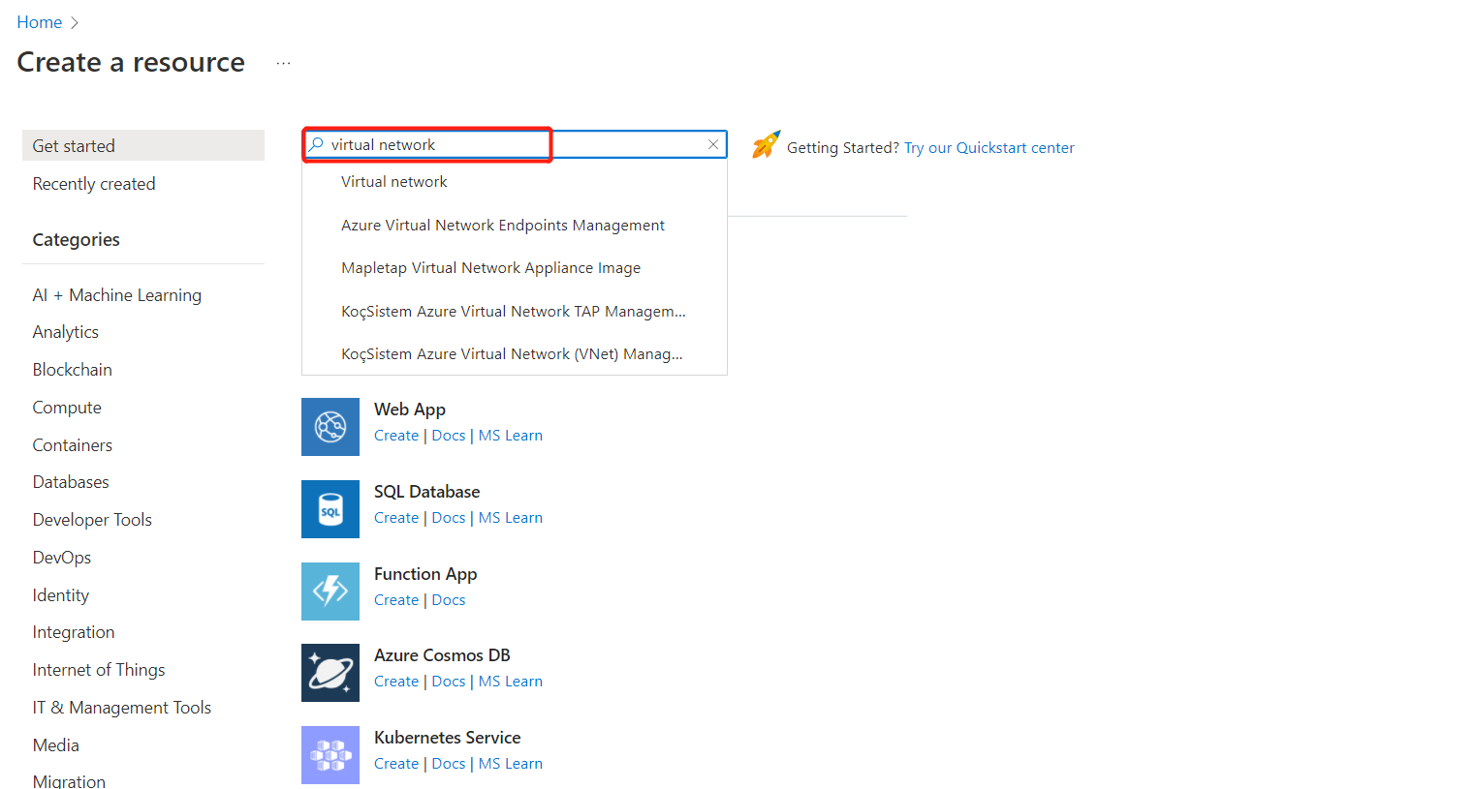
Task: Click Create under Function App
Action: (x=396, y=600)
